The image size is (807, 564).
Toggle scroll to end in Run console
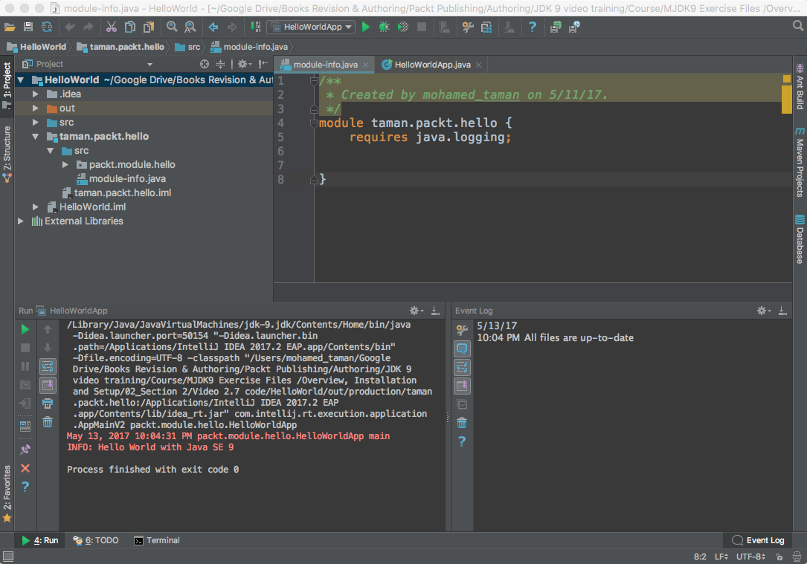[x=48, y=385]
